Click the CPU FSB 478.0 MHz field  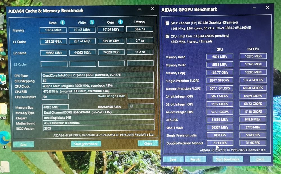click(98, 91)
